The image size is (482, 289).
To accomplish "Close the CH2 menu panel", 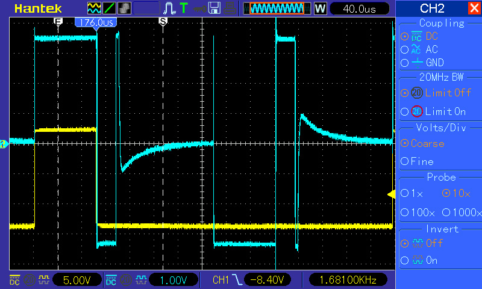I will click(474, 8).
